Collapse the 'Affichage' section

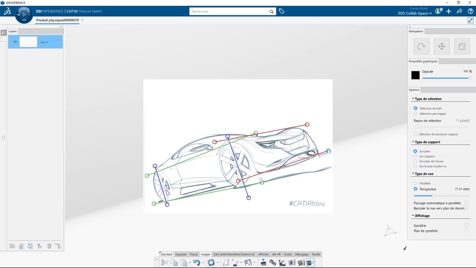(x=413, y=215)
